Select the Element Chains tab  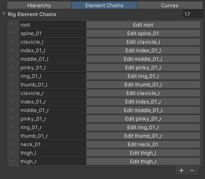[104, 5]
